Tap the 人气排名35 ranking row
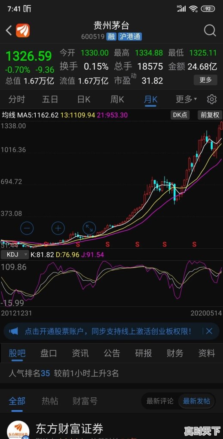This screenshot has height=439, width=223. click(x=112, y=373)
